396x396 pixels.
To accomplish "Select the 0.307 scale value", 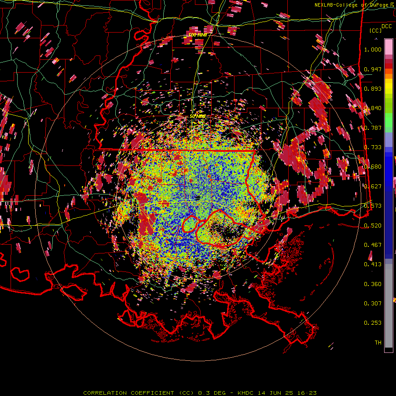I will point(373,303).
